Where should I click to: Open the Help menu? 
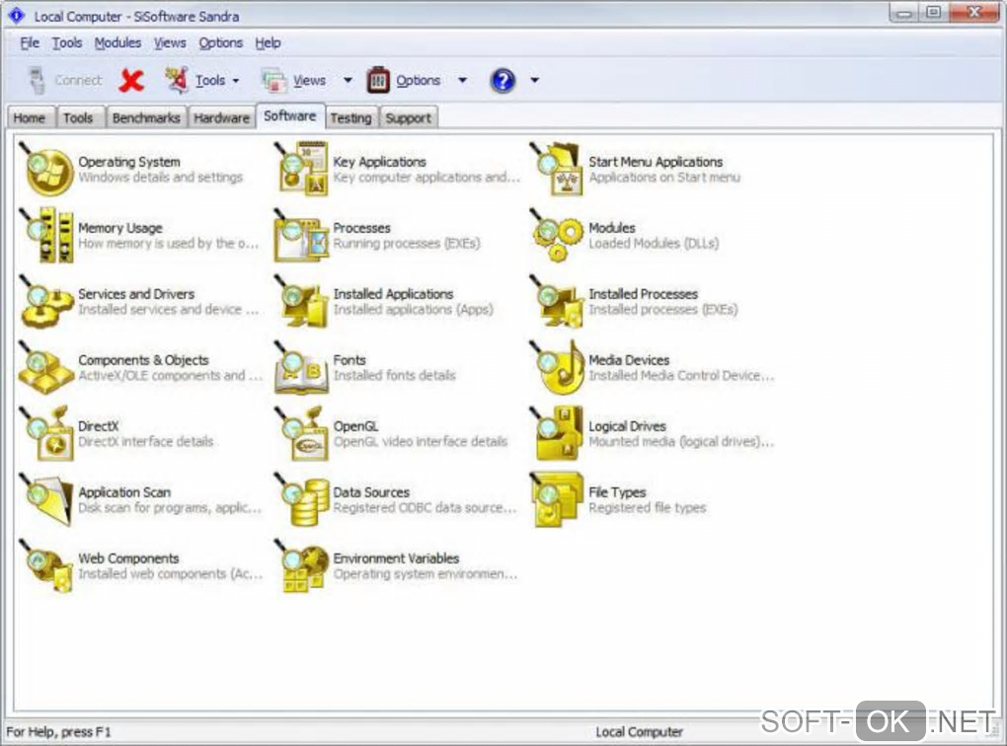tap(268, 43)
